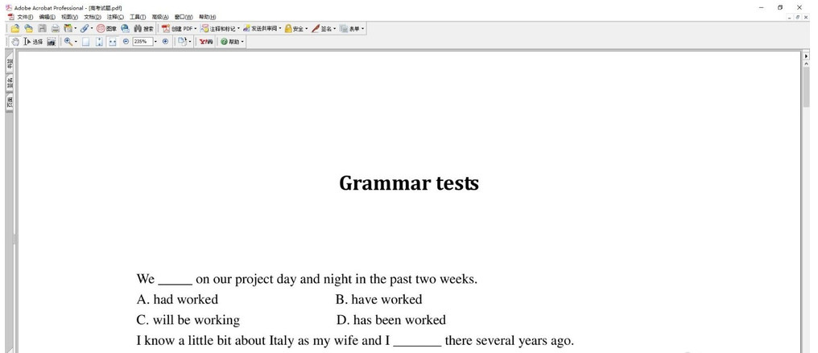Click the 创建 PDF create button

(177, 29)
